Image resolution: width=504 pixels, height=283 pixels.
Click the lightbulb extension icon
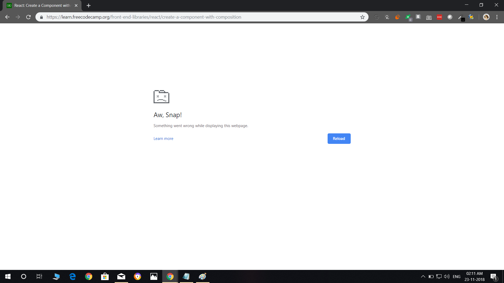(x=387, y=17)
